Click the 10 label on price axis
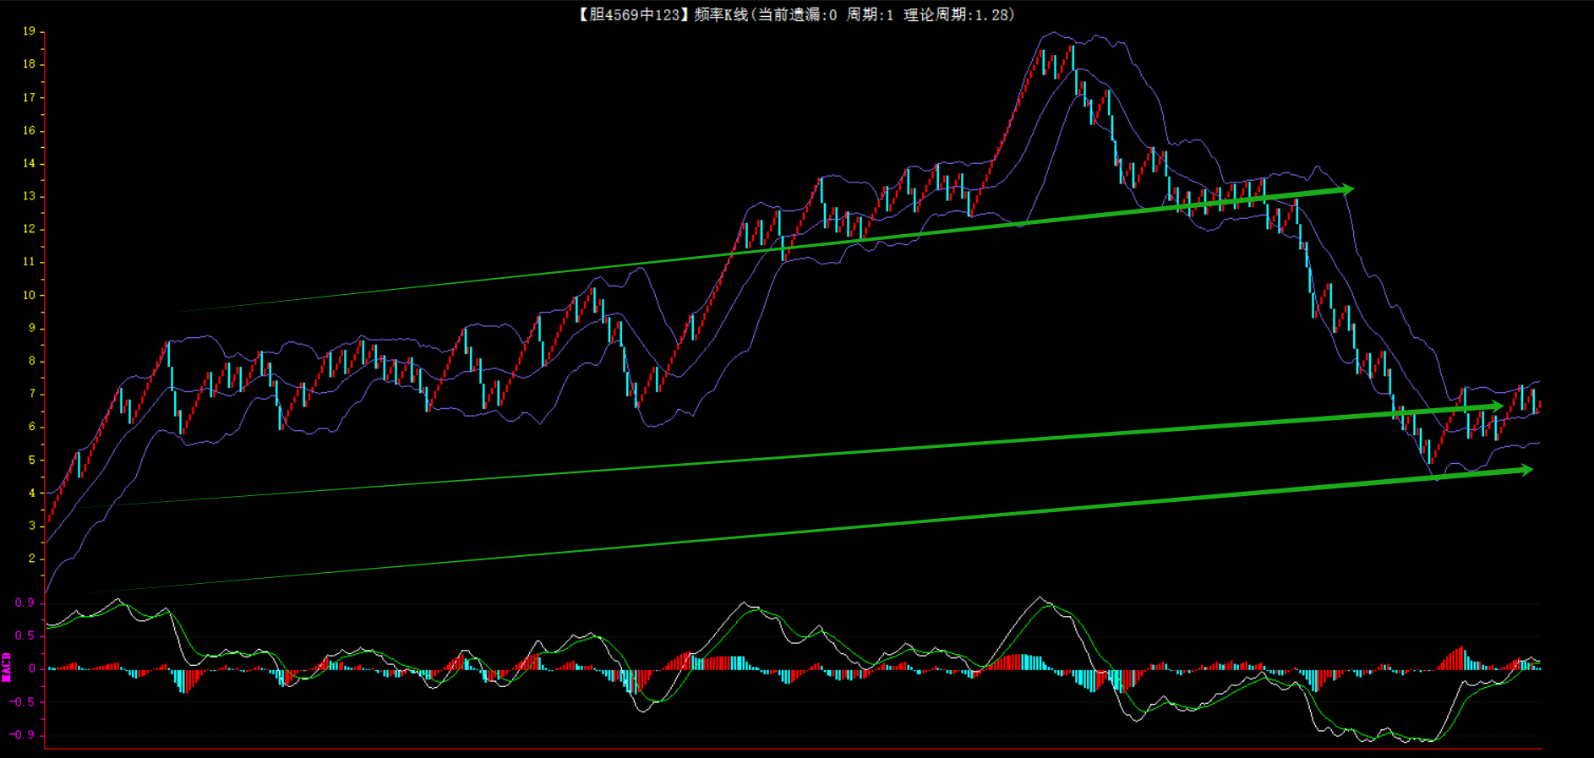 click(29, 295)
